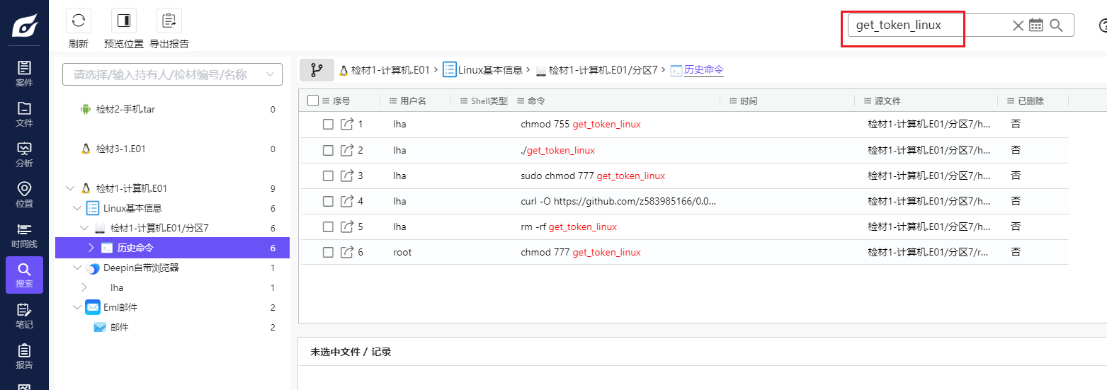1107x390 pixels.
Task: Check the select-all checkbox in table header
Action: pos(313,101)
